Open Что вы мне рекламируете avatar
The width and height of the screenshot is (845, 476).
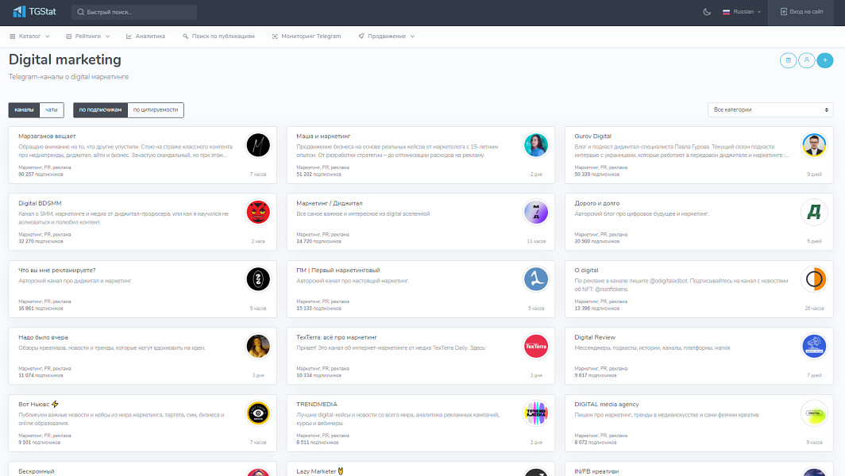[x=258, y=279]
